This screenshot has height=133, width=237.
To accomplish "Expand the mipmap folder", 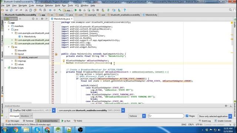I will pos(12,61).
